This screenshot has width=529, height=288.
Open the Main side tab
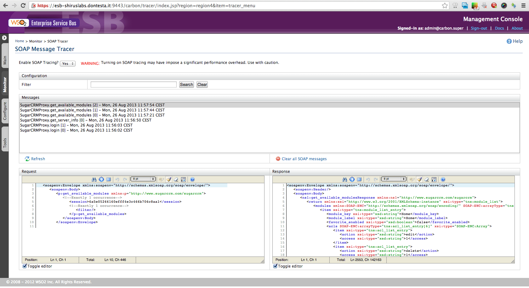click(x=5, y=55)
